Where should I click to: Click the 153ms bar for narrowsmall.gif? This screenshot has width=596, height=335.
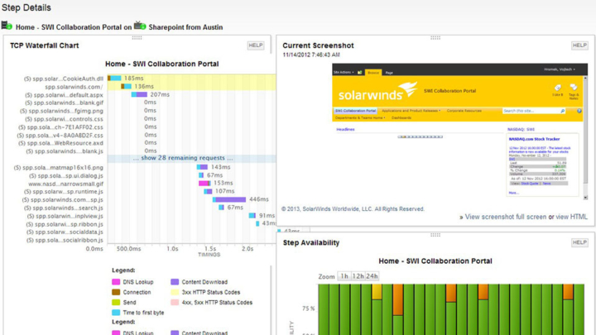pos(205,183)
